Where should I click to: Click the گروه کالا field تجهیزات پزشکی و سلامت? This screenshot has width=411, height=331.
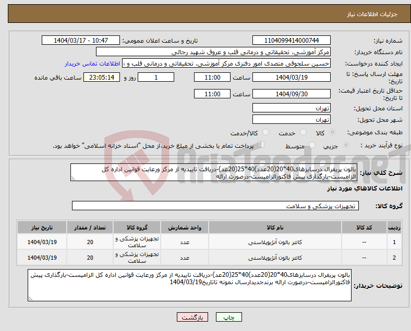pos(215,206)
